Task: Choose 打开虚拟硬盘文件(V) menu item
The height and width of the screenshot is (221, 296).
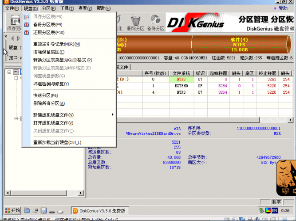Action: [69, 123]
